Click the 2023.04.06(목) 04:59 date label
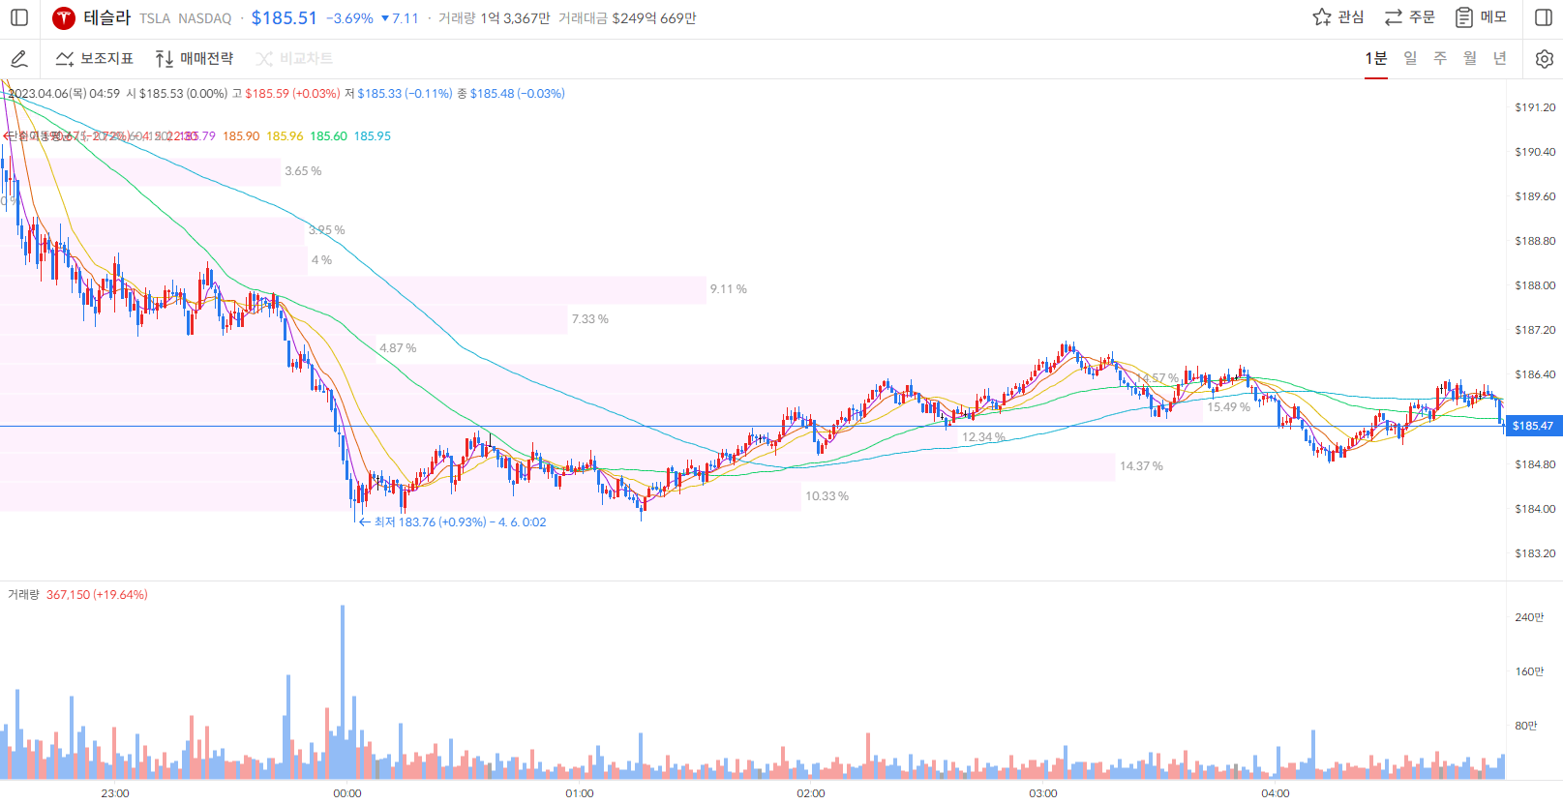 (64, 94)
